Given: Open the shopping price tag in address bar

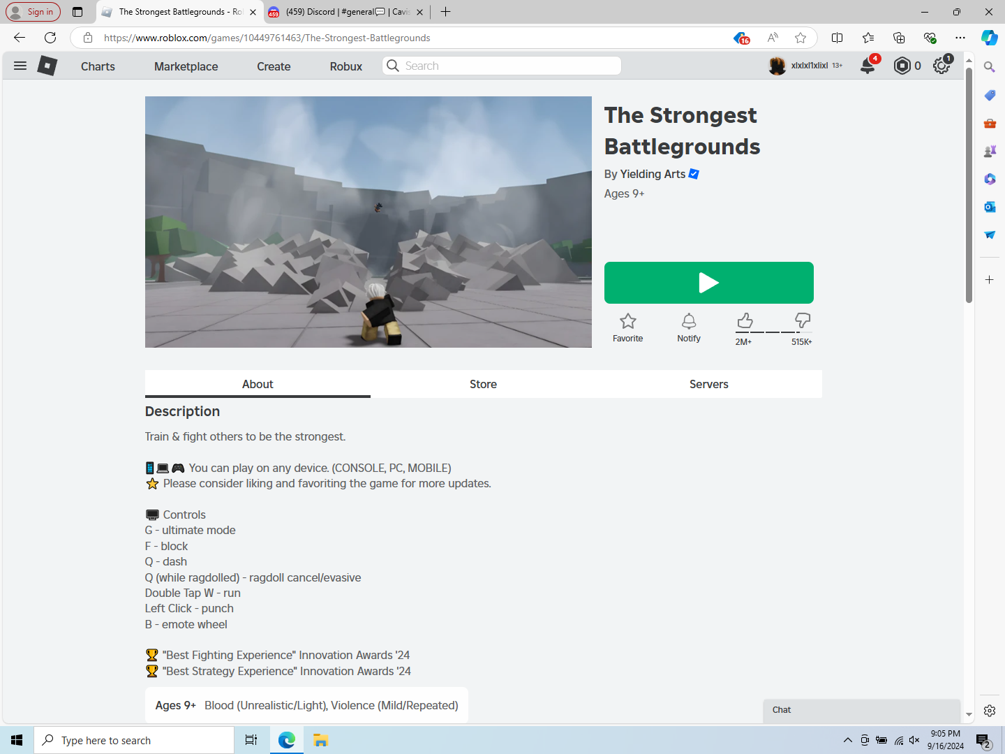Looking at the screenshot, I should click(x=741, y=38).
